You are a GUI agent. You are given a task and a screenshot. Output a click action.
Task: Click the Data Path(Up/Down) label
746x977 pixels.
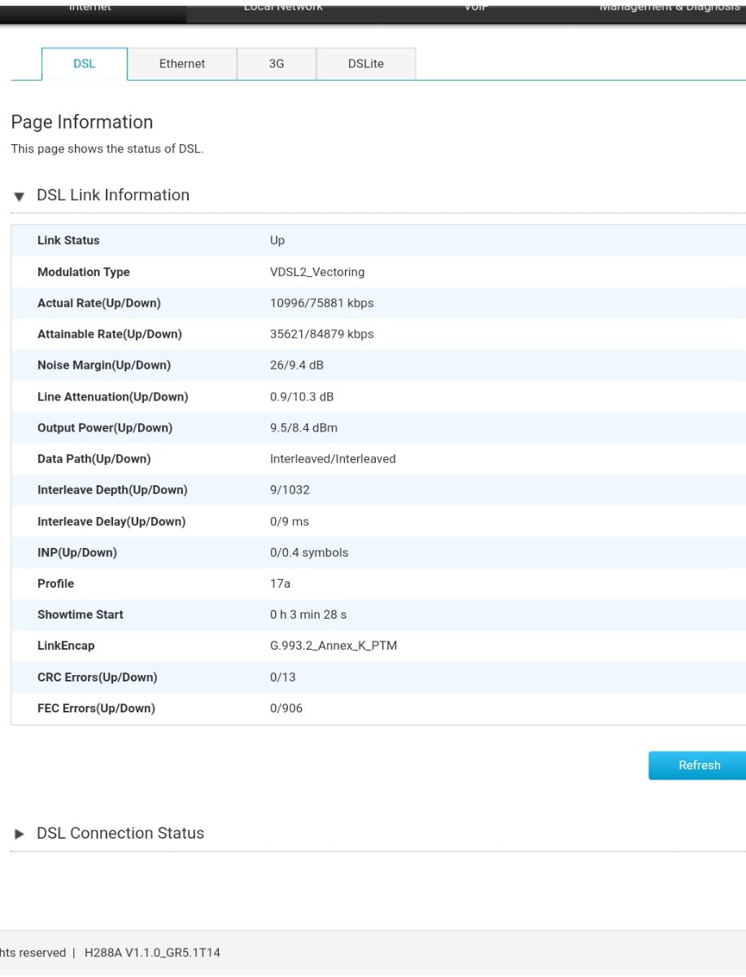(94, 459)
